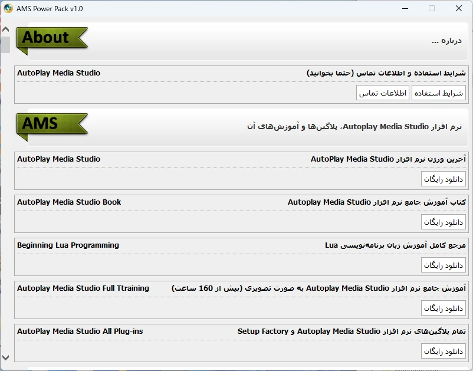Download the AutoPlay Media Studio All Plug-ins
Screen dimensions: 473x371
pos(444,352)
